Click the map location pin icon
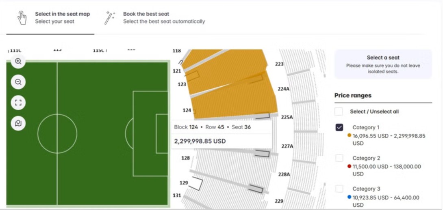Viewport: 443px width, 210px height. (18, 123)
